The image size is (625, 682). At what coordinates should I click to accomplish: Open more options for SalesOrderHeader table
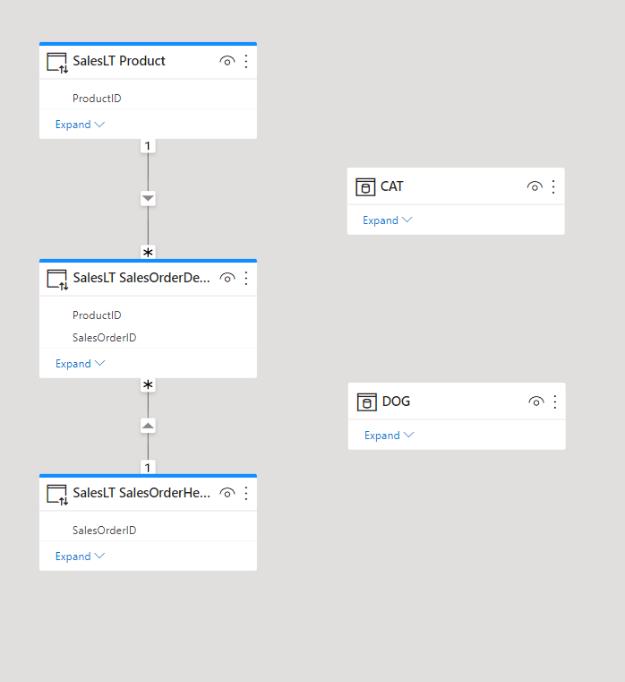246,493
